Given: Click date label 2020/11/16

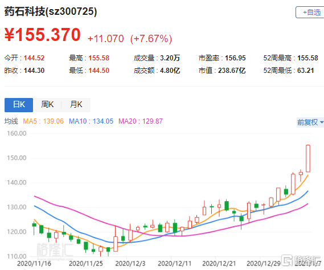Looking at the screenshot, I should coord(34,264).
